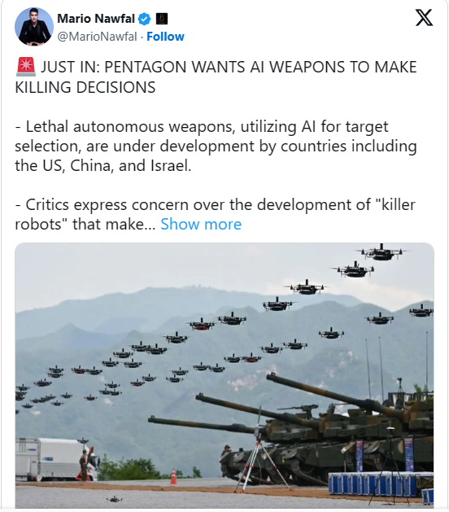The width and height of the screenshot is (449, 512).
Task: Click the white truck in the photo
Action: tap(54, 459)
